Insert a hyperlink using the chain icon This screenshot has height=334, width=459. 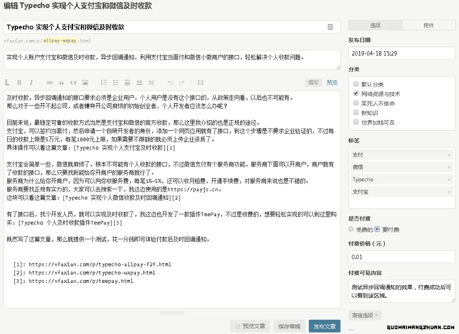click(x=50, y=82)
